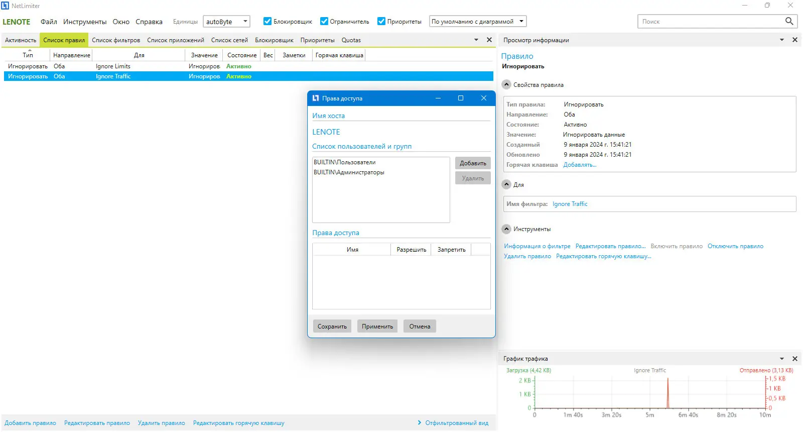Open the Файл menu

pyautogui.click(x=49, y=22)
